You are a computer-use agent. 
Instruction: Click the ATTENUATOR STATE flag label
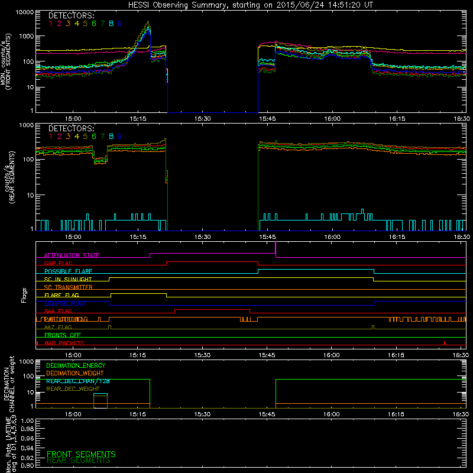click(72, 255)
